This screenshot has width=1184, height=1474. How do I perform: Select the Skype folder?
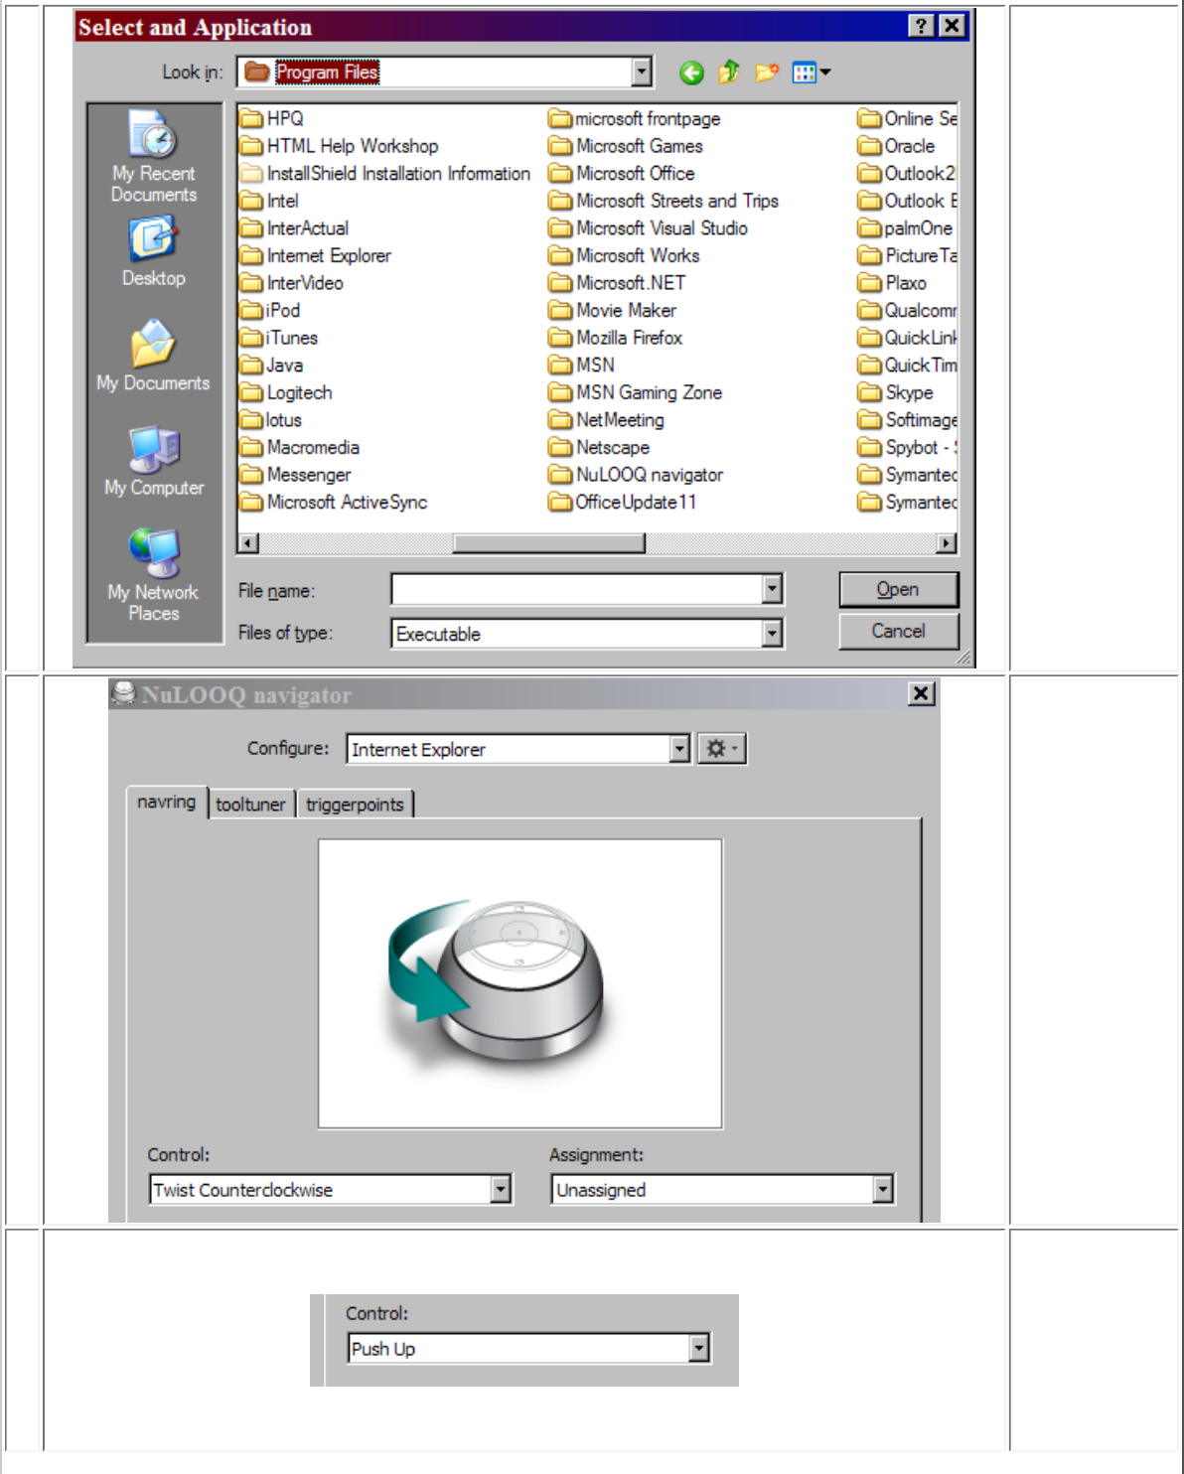896,392
